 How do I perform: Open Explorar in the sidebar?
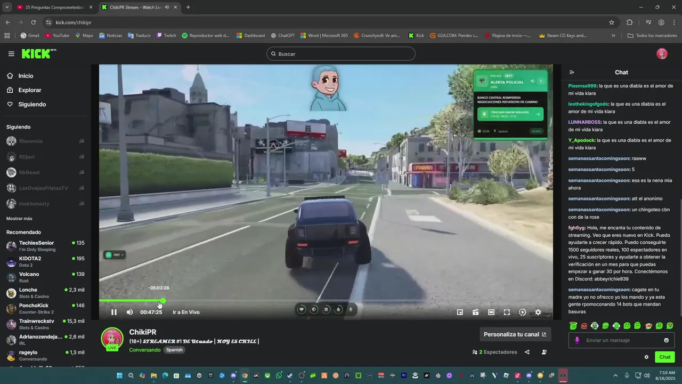point(29,90)
